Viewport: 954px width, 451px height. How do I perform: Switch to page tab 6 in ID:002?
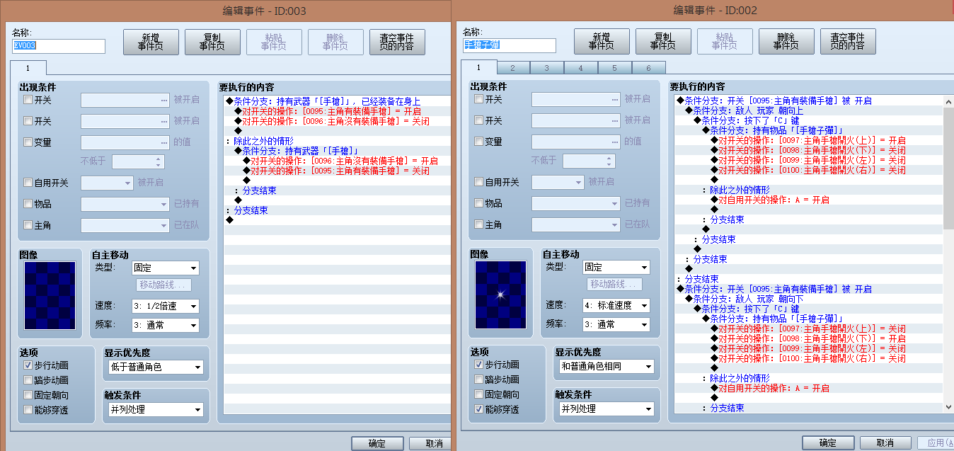click(649, 68)
